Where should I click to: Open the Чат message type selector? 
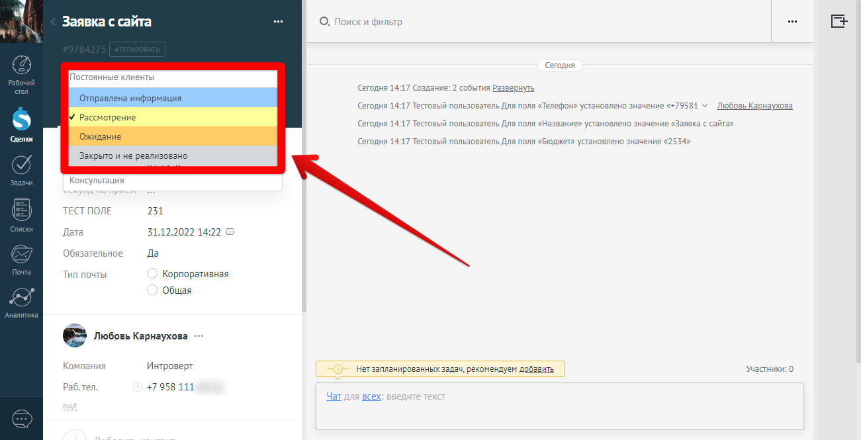(334, 396)
